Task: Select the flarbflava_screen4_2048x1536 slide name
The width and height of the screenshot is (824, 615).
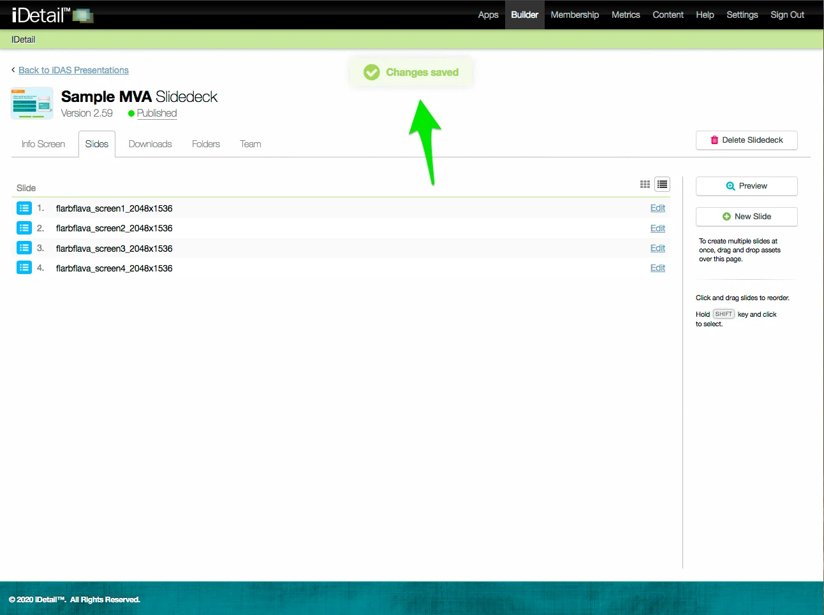Action: point(114,268)
